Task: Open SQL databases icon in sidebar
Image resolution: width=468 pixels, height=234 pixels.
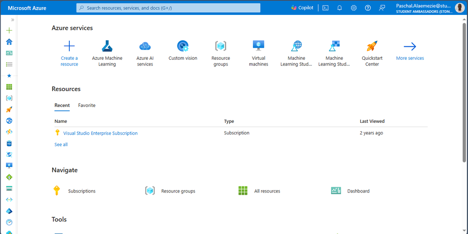Action: 9,143
